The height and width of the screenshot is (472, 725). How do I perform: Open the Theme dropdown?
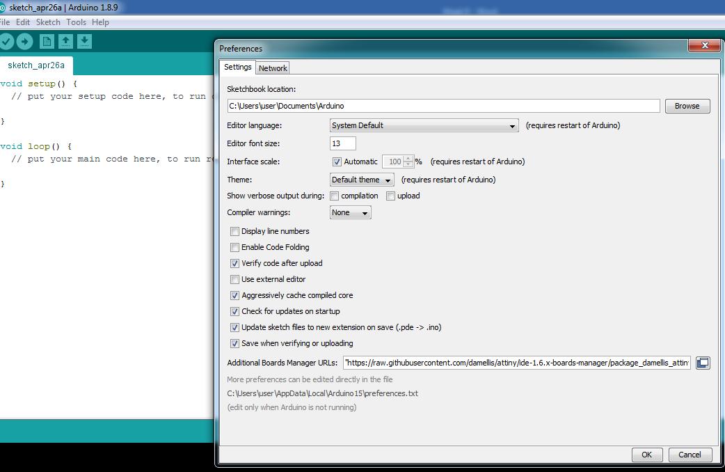362,180
